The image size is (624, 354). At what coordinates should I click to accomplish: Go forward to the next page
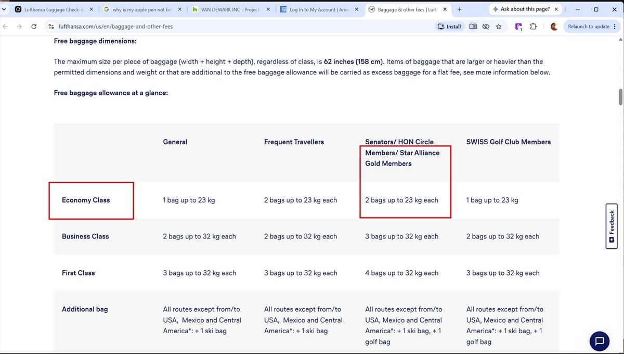[19, 27]
